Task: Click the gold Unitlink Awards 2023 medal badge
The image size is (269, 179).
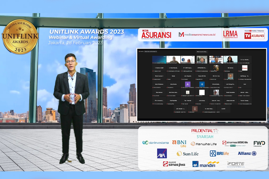Action: [x=20, y=36]
